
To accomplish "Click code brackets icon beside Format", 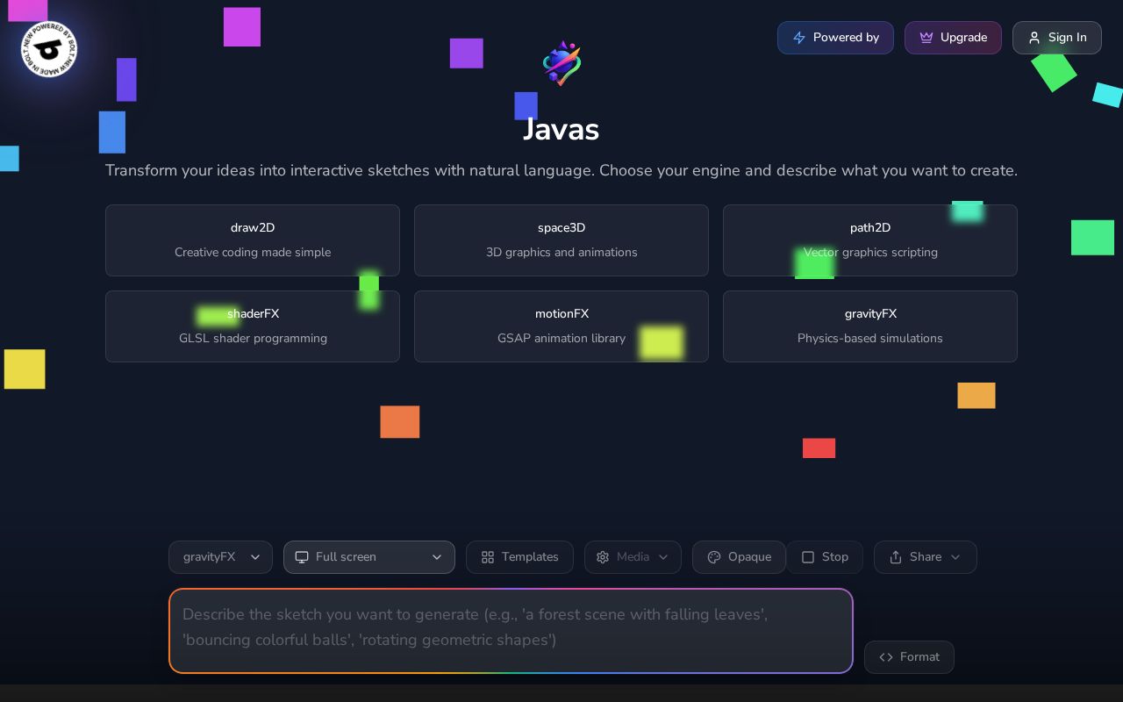I will click(x=886, y=657).
